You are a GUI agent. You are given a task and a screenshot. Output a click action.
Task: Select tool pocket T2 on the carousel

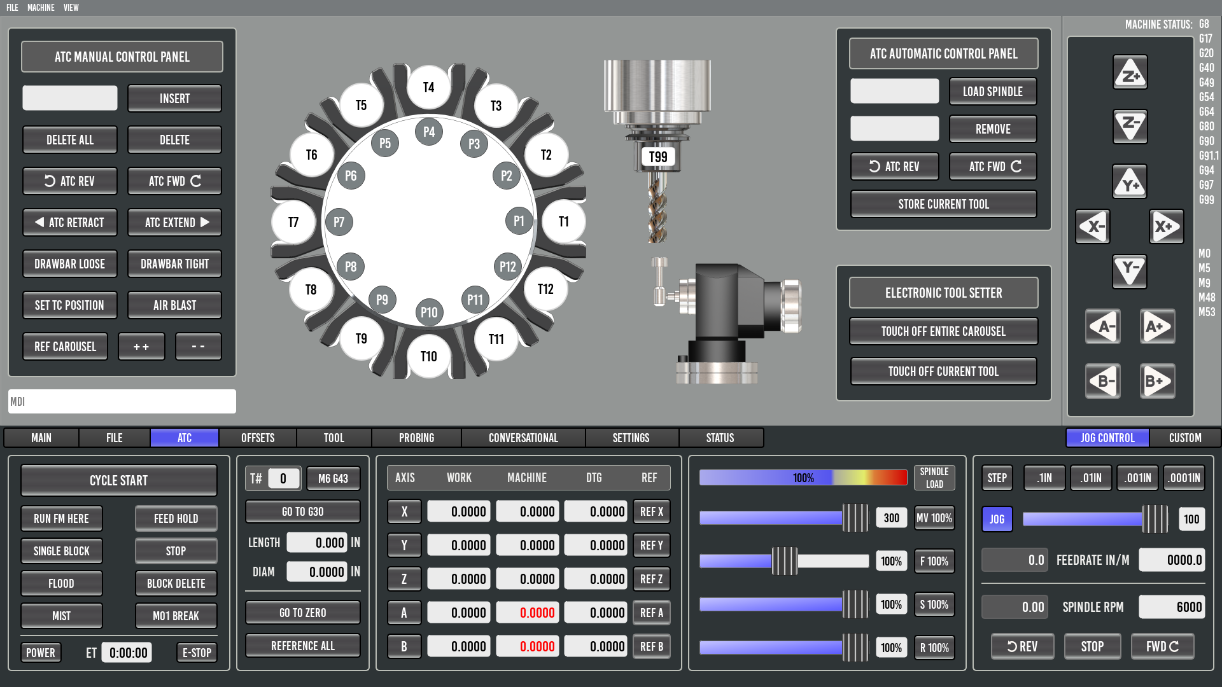click(545, 155)
